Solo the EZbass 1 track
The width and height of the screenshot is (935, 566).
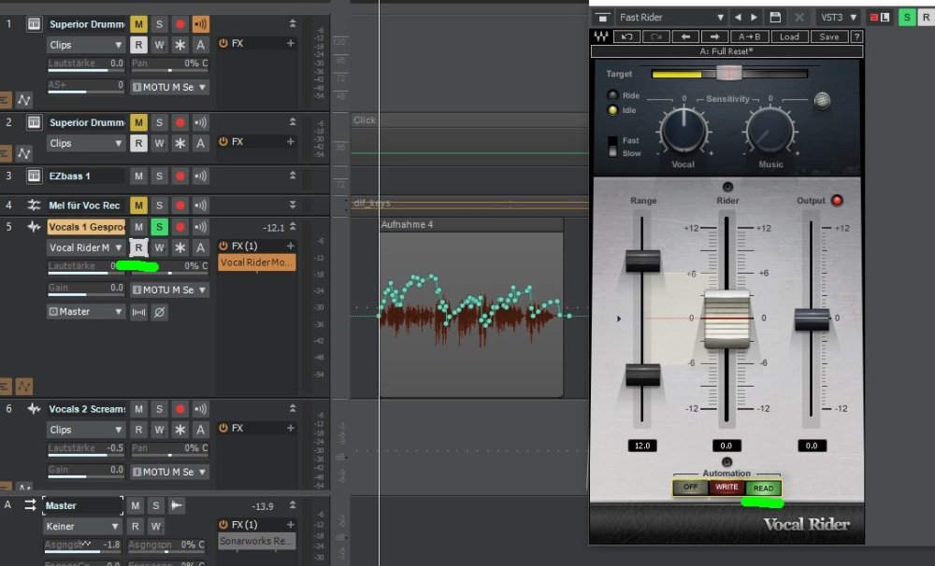coord(159,177)
